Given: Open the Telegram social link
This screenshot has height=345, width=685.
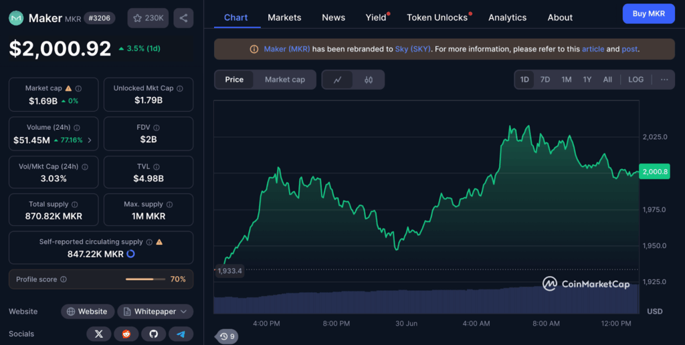Looking at the screenshot, I should (x=181, y=334).
